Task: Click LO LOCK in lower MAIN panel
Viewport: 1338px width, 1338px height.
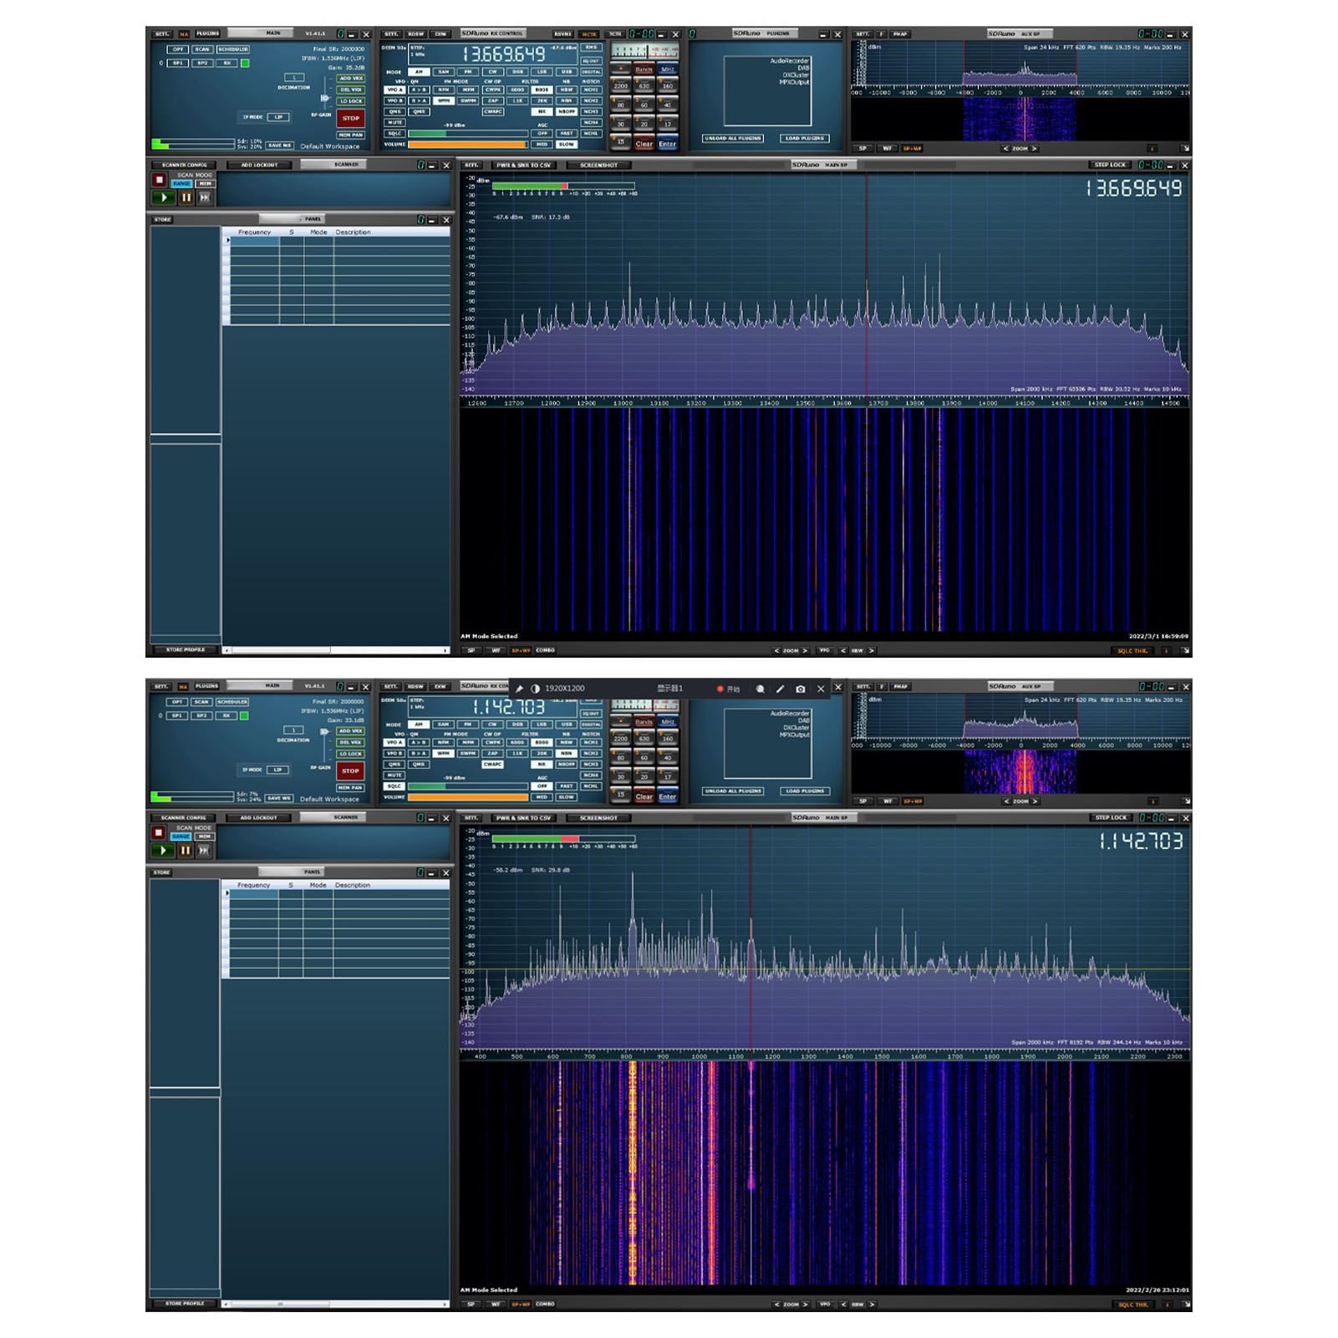Action: click(351, 754)
